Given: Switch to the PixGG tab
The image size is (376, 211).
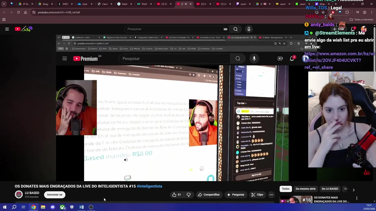Looking at the screenshot, I should [x=145, y=4].
